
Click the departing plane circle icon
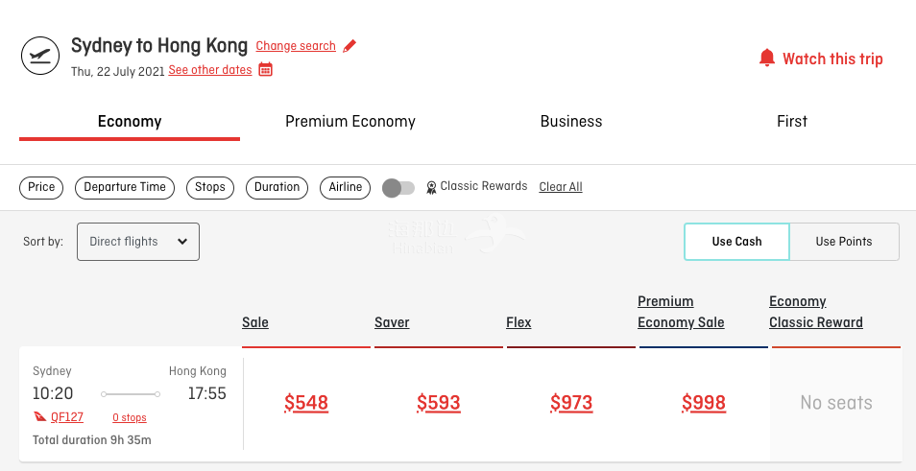click(x=40, y=56)
